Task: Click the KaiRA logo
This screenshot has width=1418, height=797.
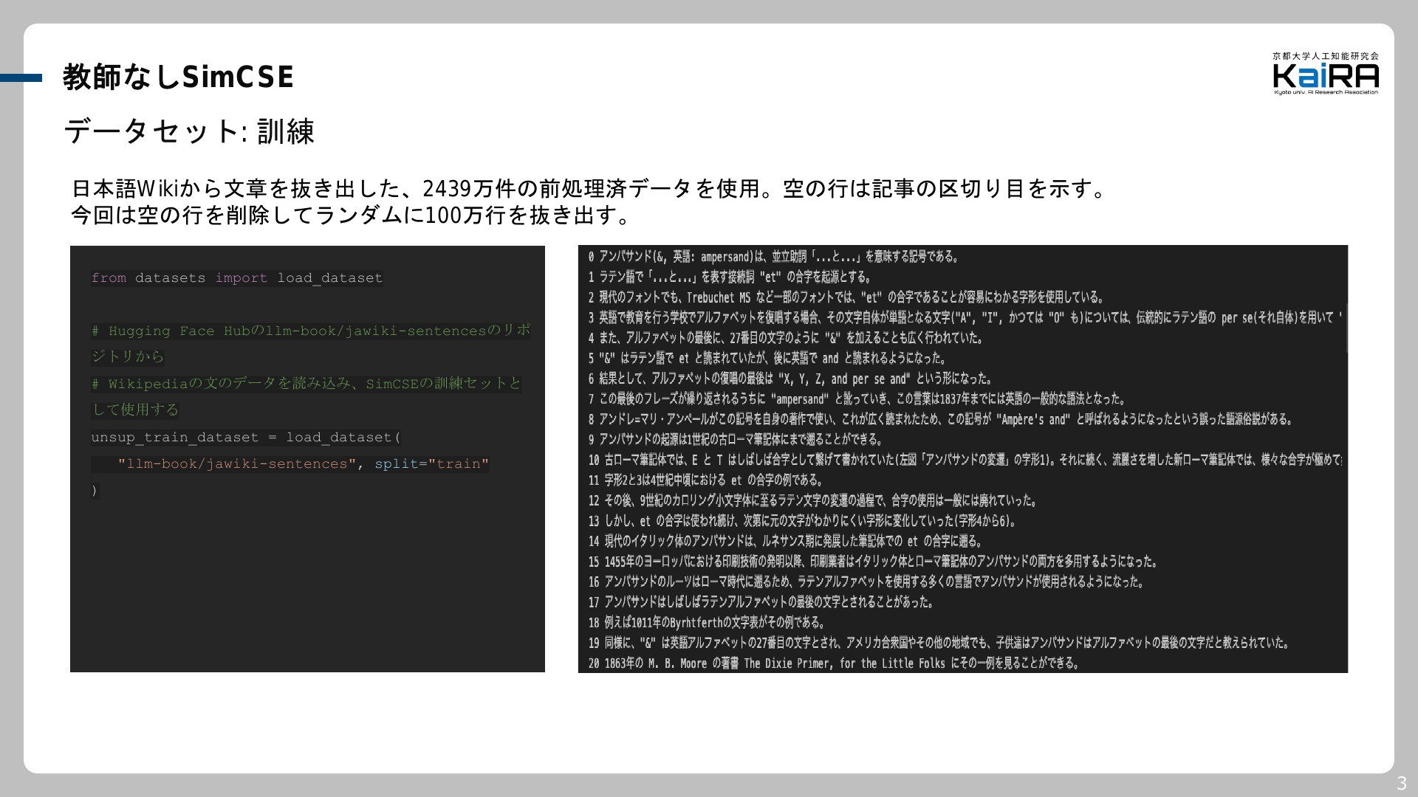Action: click(x=1326, y=73)
